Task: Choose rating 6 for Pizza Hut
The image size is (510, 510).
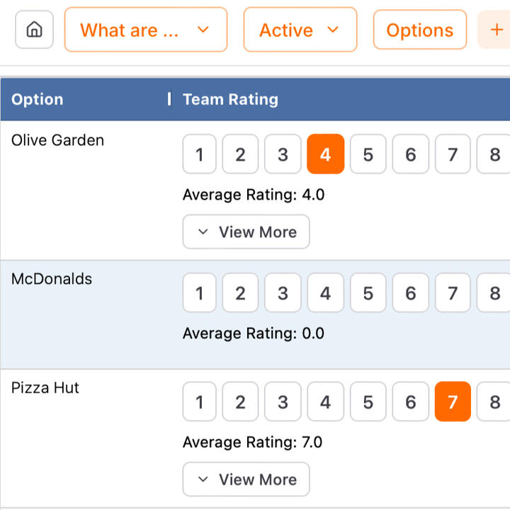Action: pos(410,402)
